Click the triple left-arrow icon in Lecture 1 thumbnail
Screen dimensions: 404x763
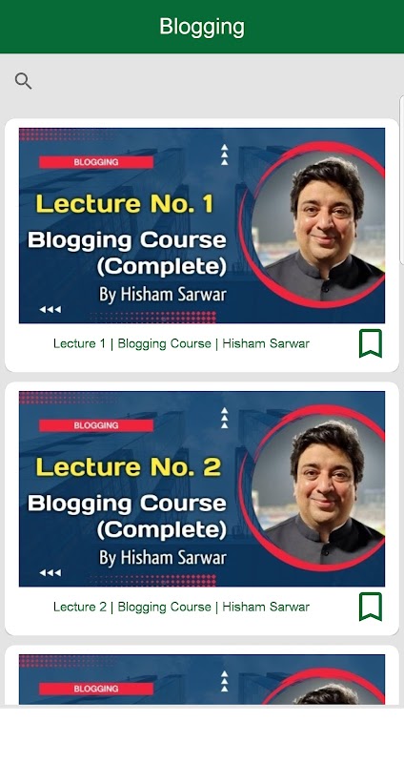(x=50, y=309)
